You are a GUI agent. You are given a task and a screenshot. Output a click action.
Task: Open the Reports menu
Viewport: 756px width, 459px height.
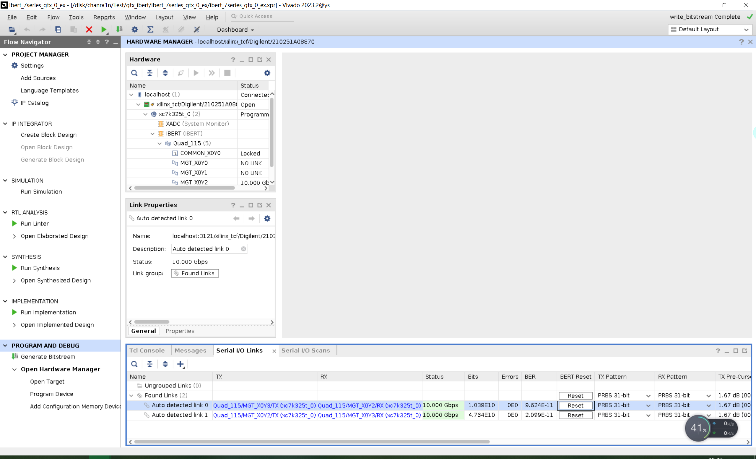point(104,17)
